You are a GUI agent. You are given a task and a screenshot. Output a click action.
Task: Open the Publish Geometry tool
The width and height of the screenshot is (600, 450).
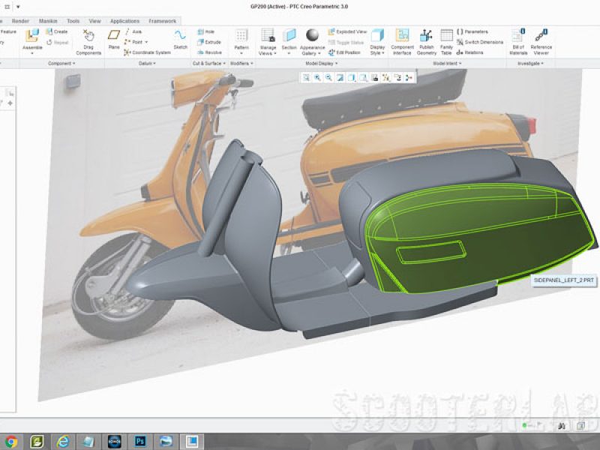(x=426, y=42)
